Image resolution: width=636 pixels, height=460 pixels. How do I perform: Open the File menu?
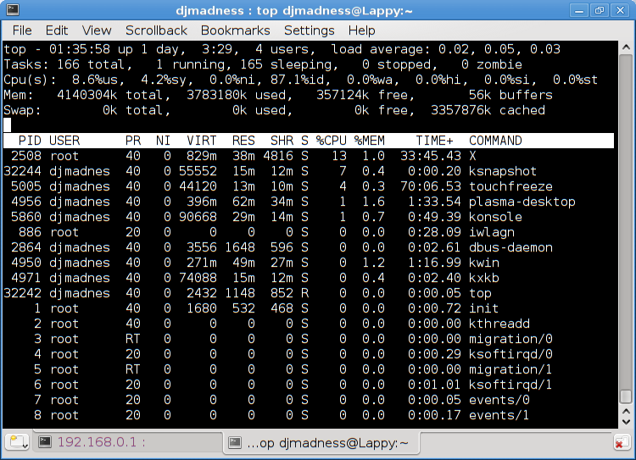coord(22,30)
